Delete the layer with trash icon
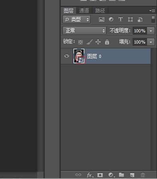The image size is (157, 179). (x=143, y=175)
